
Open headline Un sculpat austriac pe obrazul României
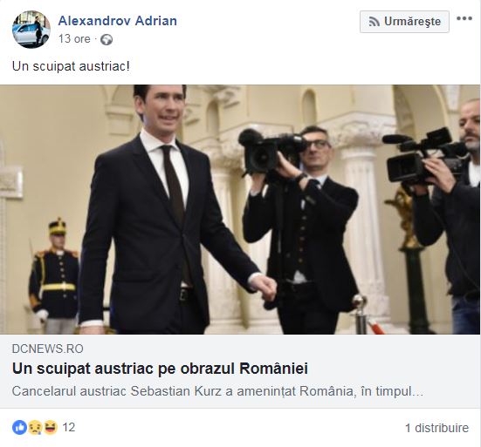pos(160,369)
